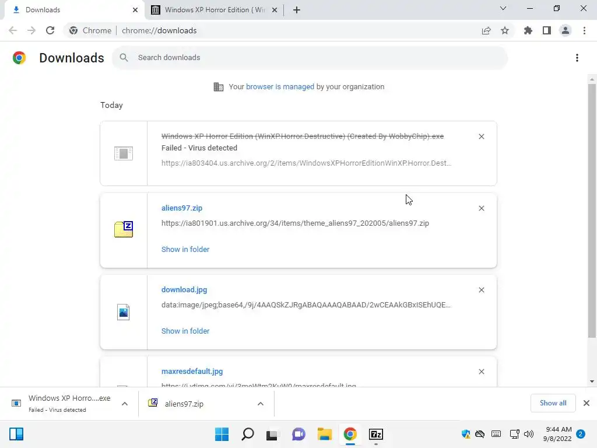Share this page icon in address bar
The width and height of the screenshot is (597, 448).
pyautogui.click(x=486, y=30)
